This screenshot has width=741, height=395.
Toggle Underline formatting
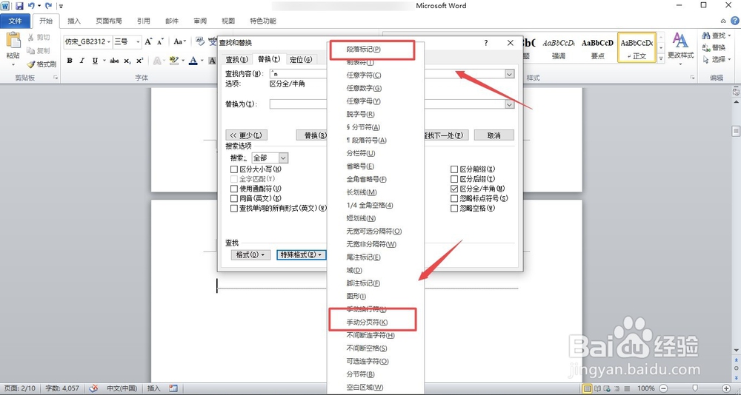(x=95, y=61)
